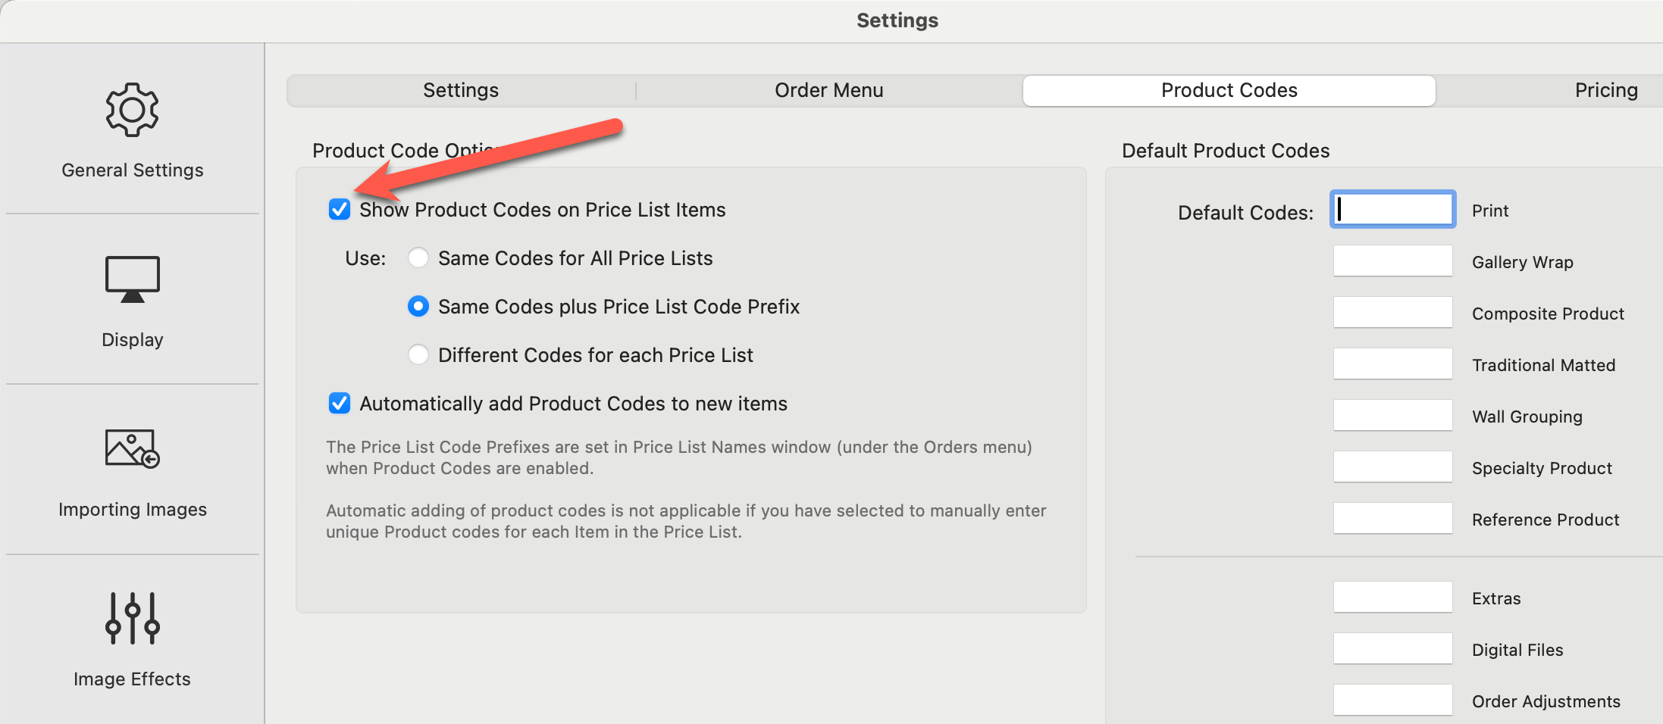Image resolution: width=1663 pixels, height=724 pixels.
Task: Switch to the Order Menu tab
Action: [x=828, y=91]
